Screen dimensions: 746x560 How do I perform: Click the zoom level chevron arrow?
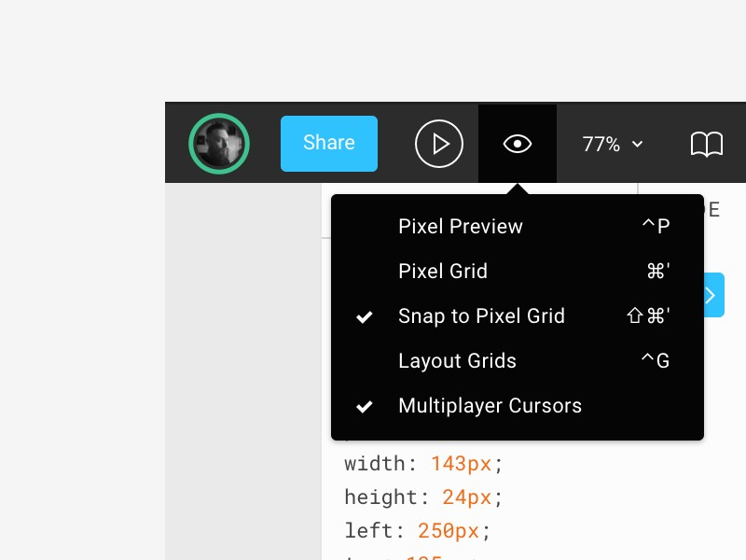tap(638, 145)
